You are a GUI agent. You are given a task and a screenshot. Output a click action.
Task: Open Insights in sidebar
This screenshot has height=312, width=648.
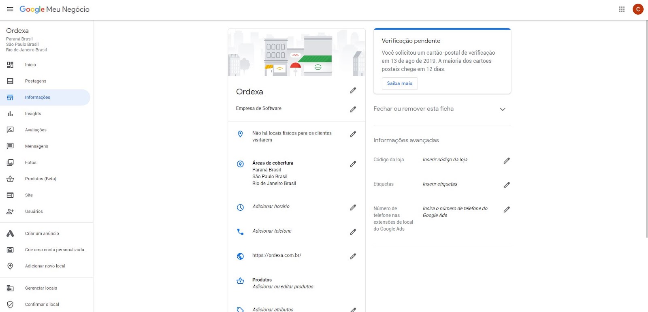click(x=45, y=114)
